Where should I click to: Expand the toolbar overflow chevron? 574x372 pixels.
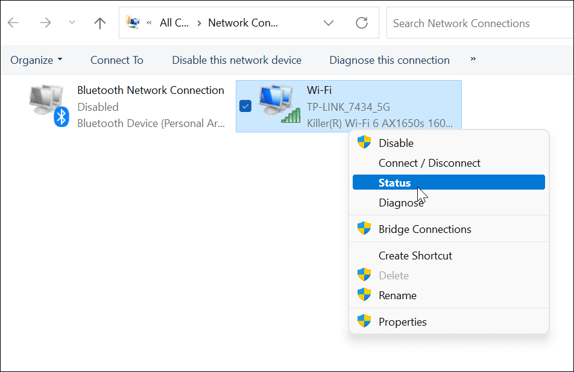pos(473,60)
